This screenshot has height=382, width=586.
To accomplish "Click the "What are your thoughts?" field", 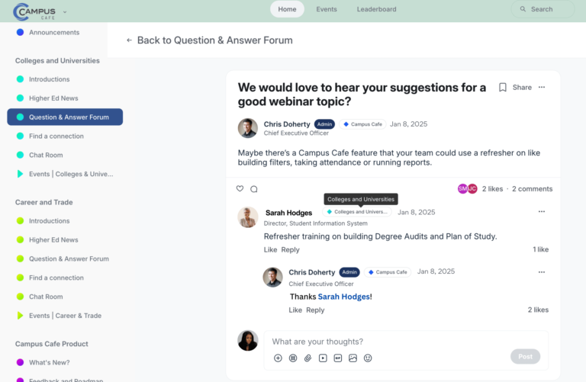I will (404, 342).
